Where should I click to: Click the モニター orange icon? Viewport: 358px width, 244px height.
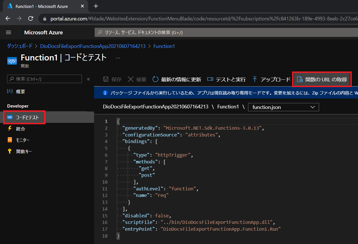click(x=10, y=140)
